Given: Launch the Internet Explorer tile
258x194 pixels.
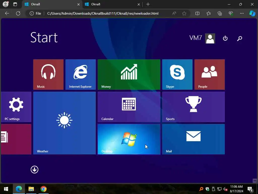Looking at the screenshot, I should coord(80,75).
